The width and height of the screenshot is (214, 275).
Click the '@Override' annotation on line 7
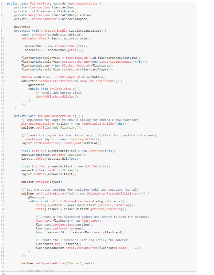pyautogui.click(x=22, y=27)
